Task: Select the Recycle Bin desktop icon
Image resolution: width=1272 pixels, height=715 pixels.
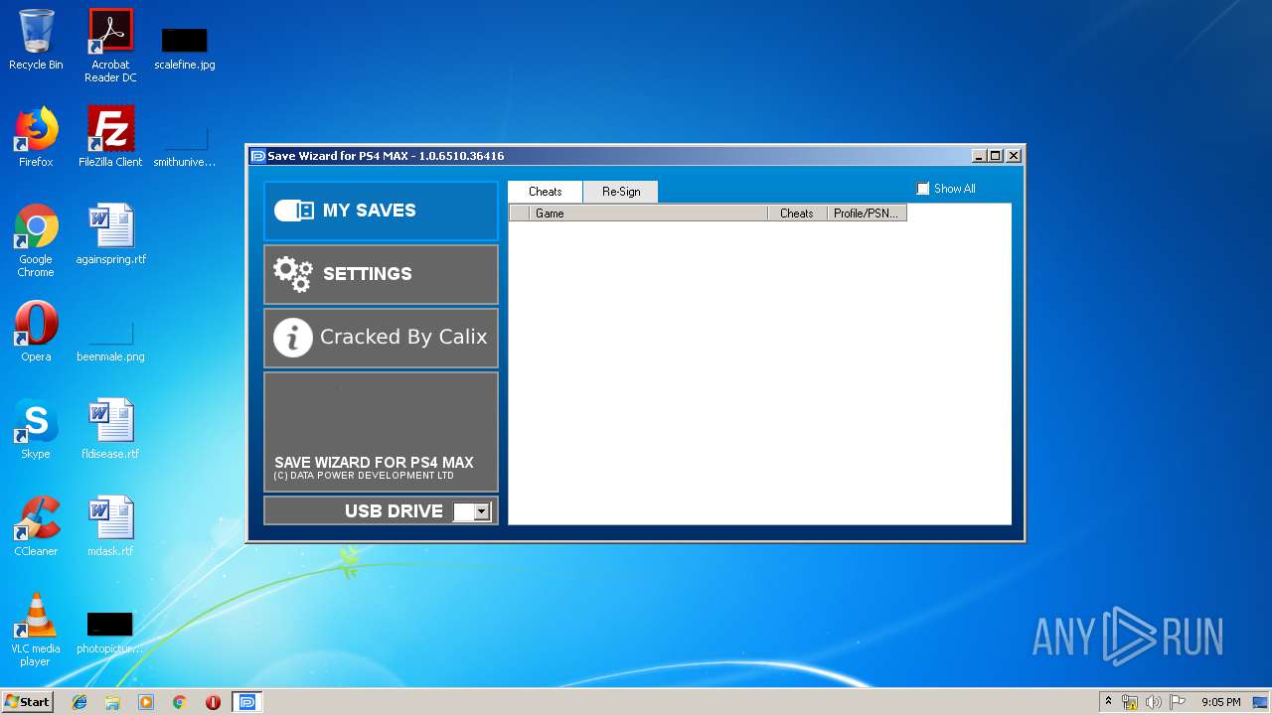Action: click(x=36, y=40)
